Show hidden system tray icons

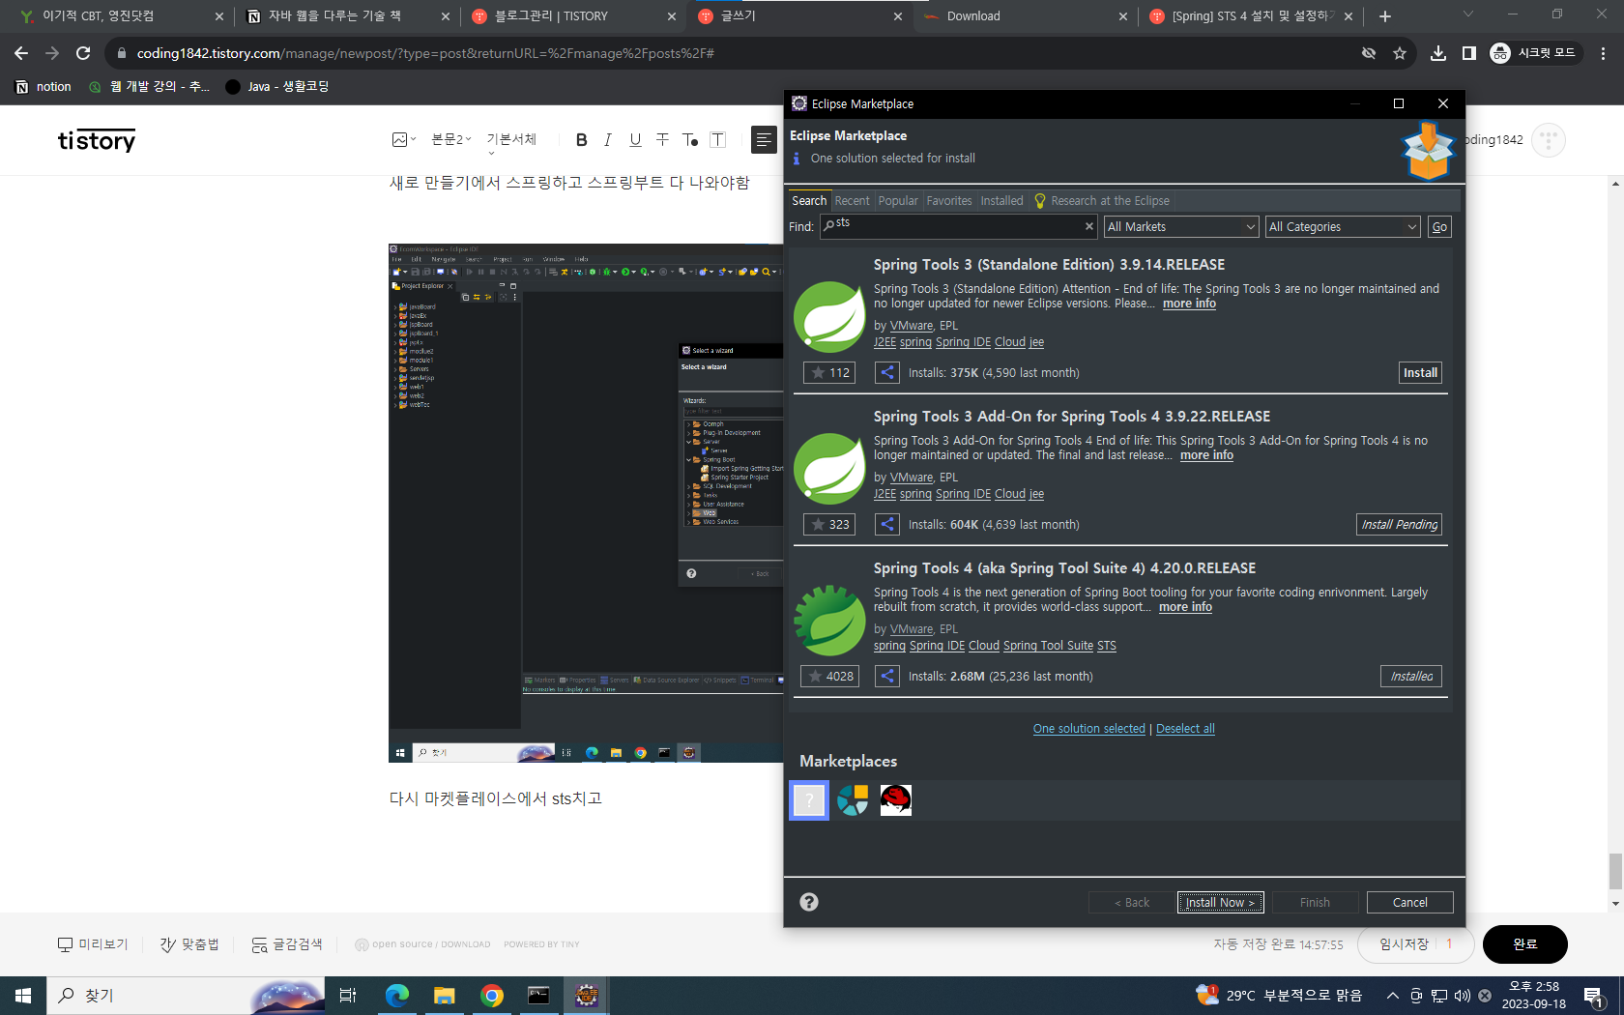pos(1392,996)
